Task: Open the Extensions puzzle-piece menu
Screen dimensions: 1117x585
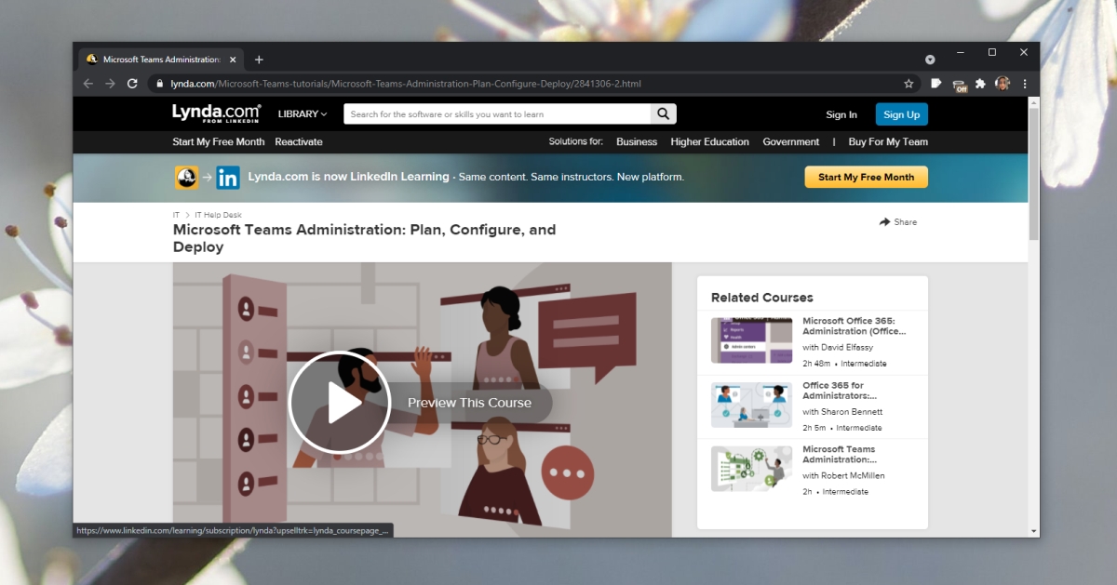Action: point(980,84)
